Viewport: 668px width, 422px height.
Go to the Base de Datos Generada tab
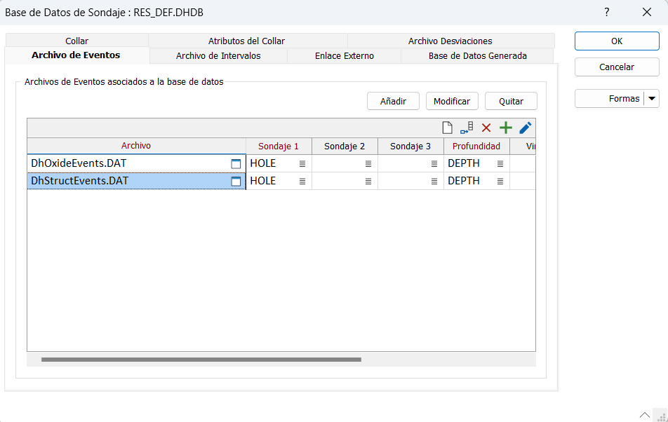tap(477, 56)
